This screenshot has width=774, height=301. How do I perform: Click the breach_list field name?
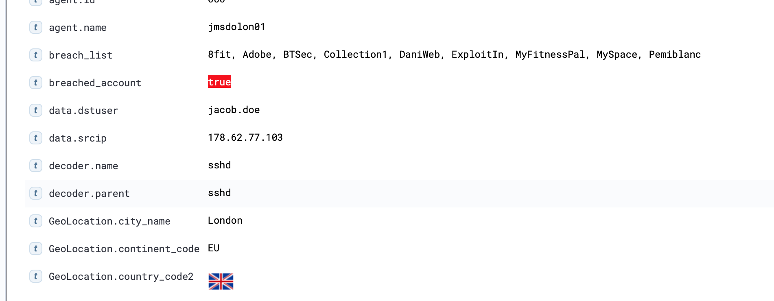[x=81, y=55]
